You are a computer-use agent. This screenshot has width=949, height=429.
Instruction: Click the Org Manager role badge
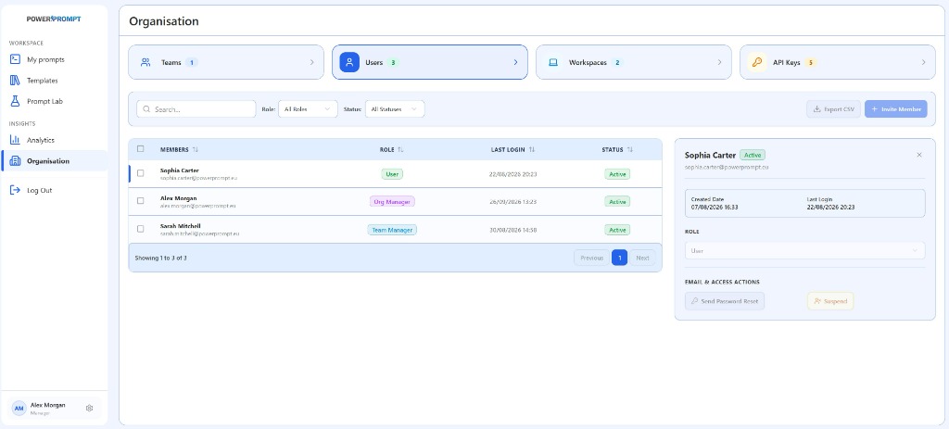[392, 201]
